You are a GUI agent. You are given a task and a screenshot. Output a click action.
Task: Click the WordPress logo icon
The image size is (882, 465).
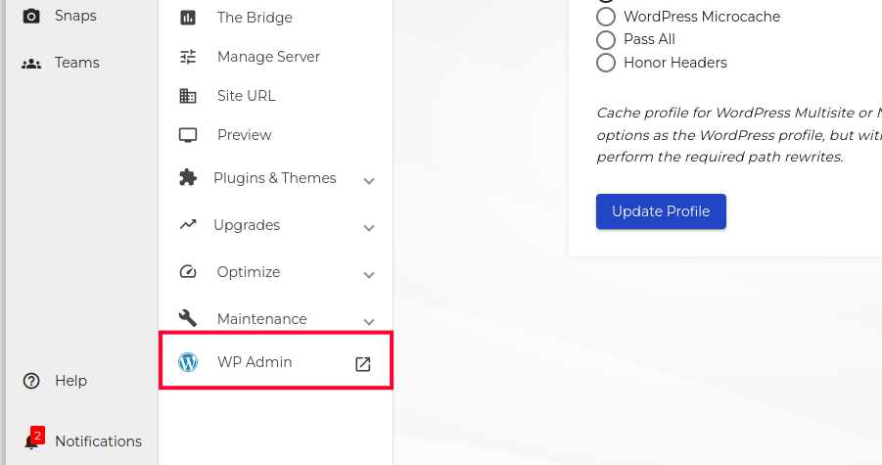pos(188,362)
